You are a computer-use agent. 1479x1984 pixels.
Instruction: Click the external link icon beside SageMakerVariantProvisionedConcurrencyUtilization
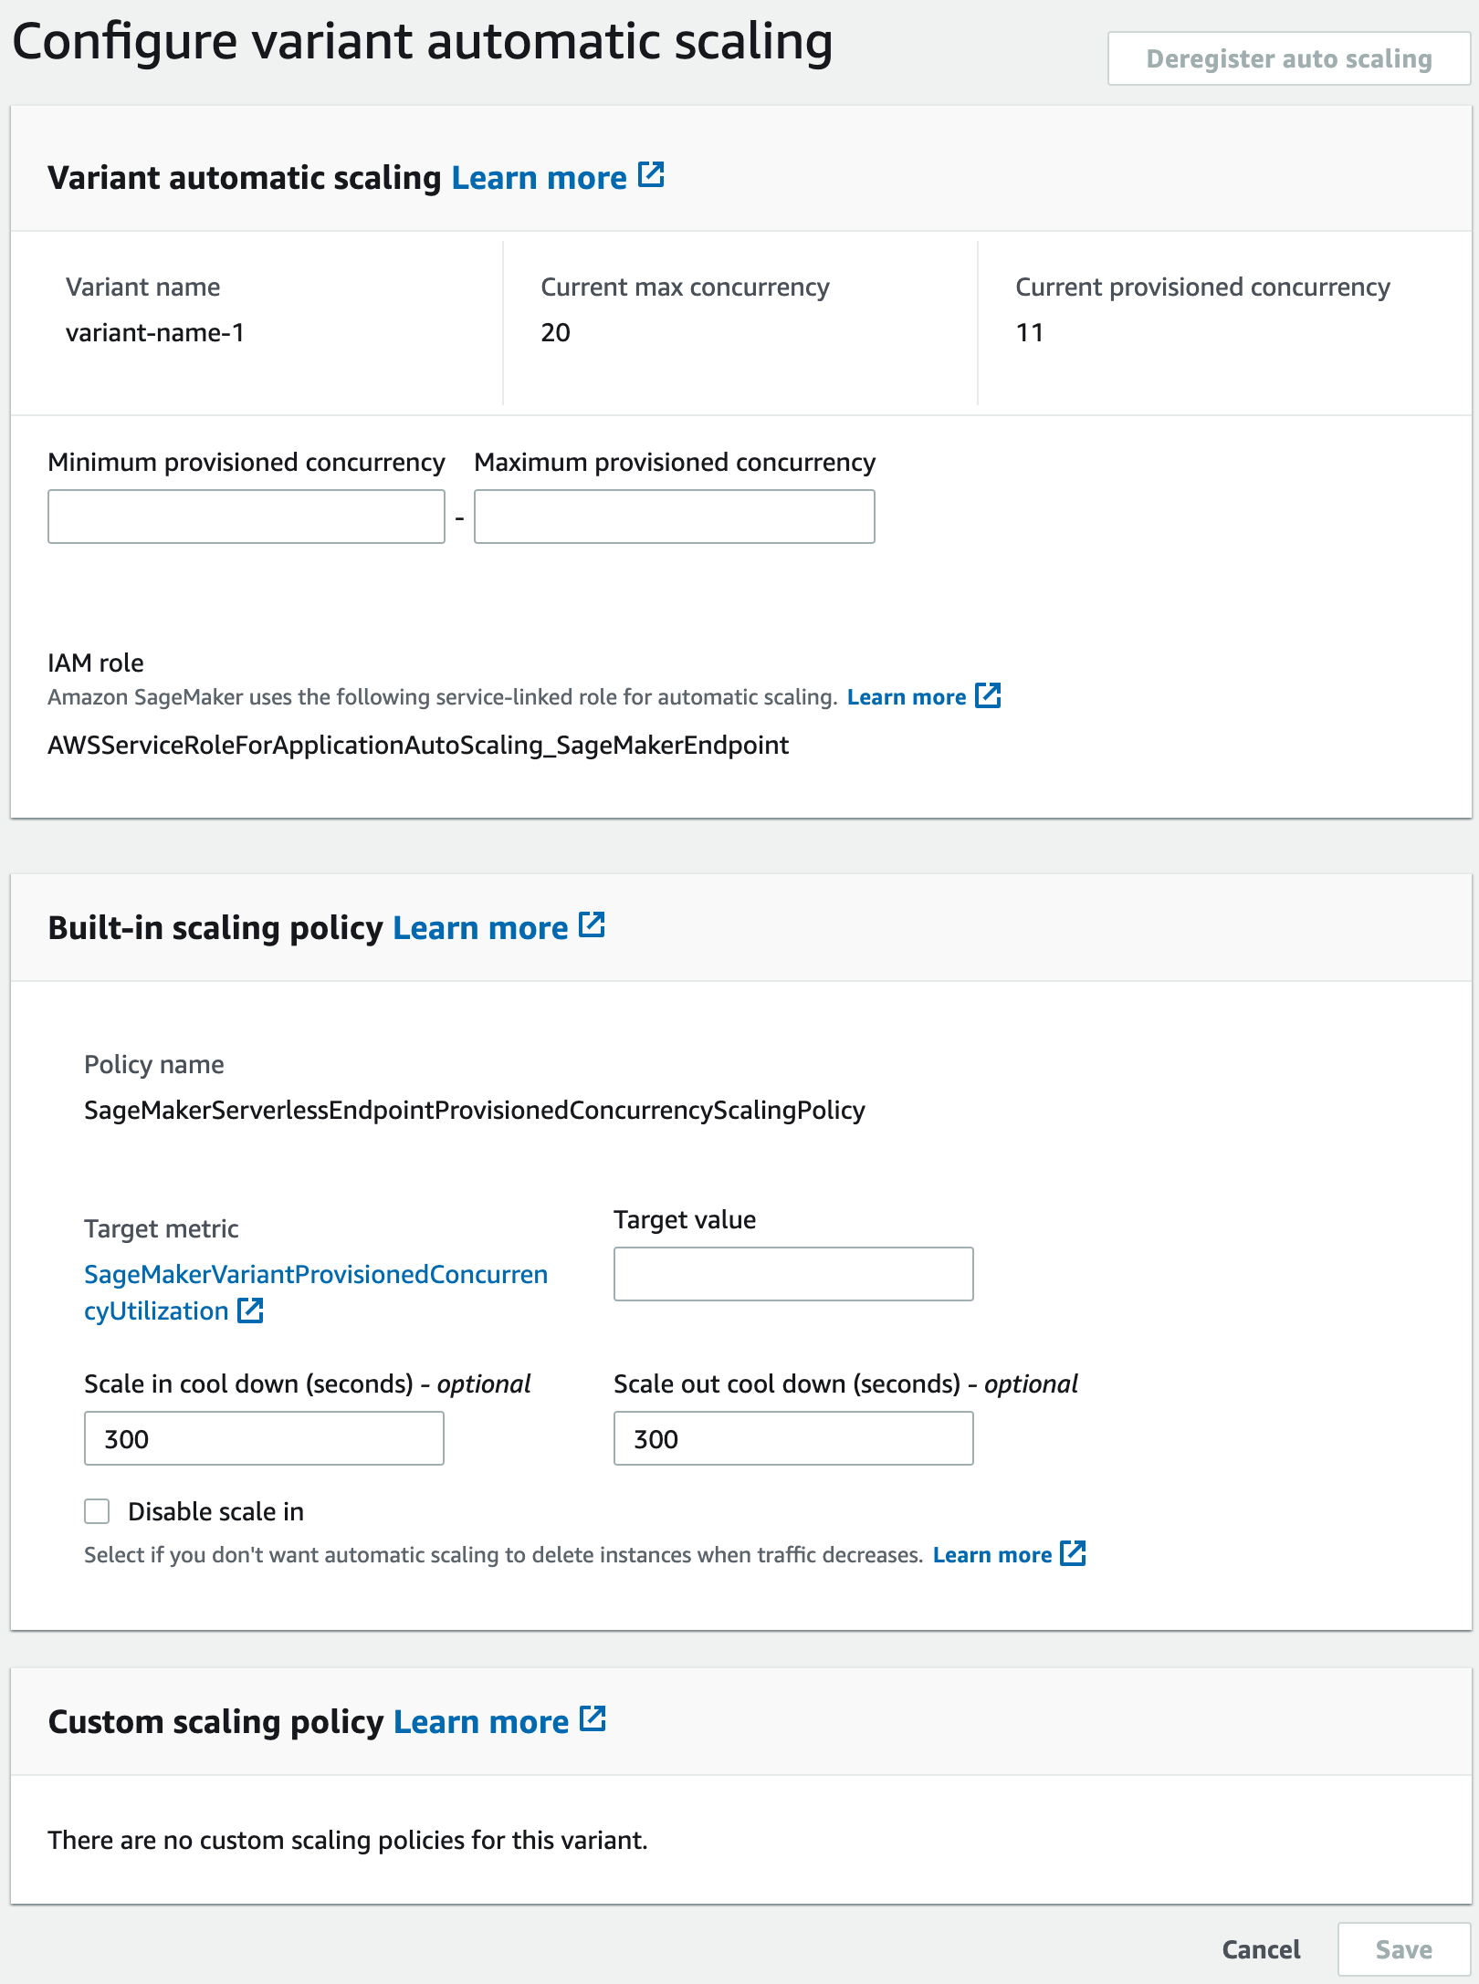(x=248, y=1311)
